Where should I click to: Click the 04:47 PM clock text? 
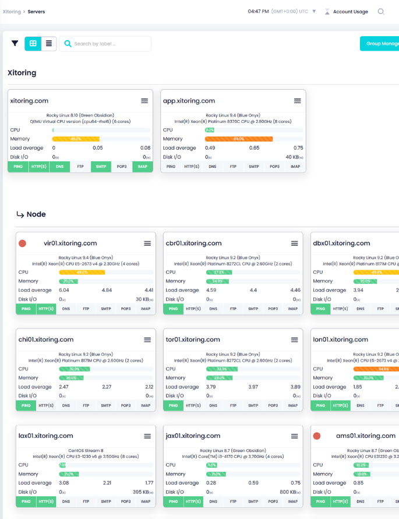coord(258,12)
